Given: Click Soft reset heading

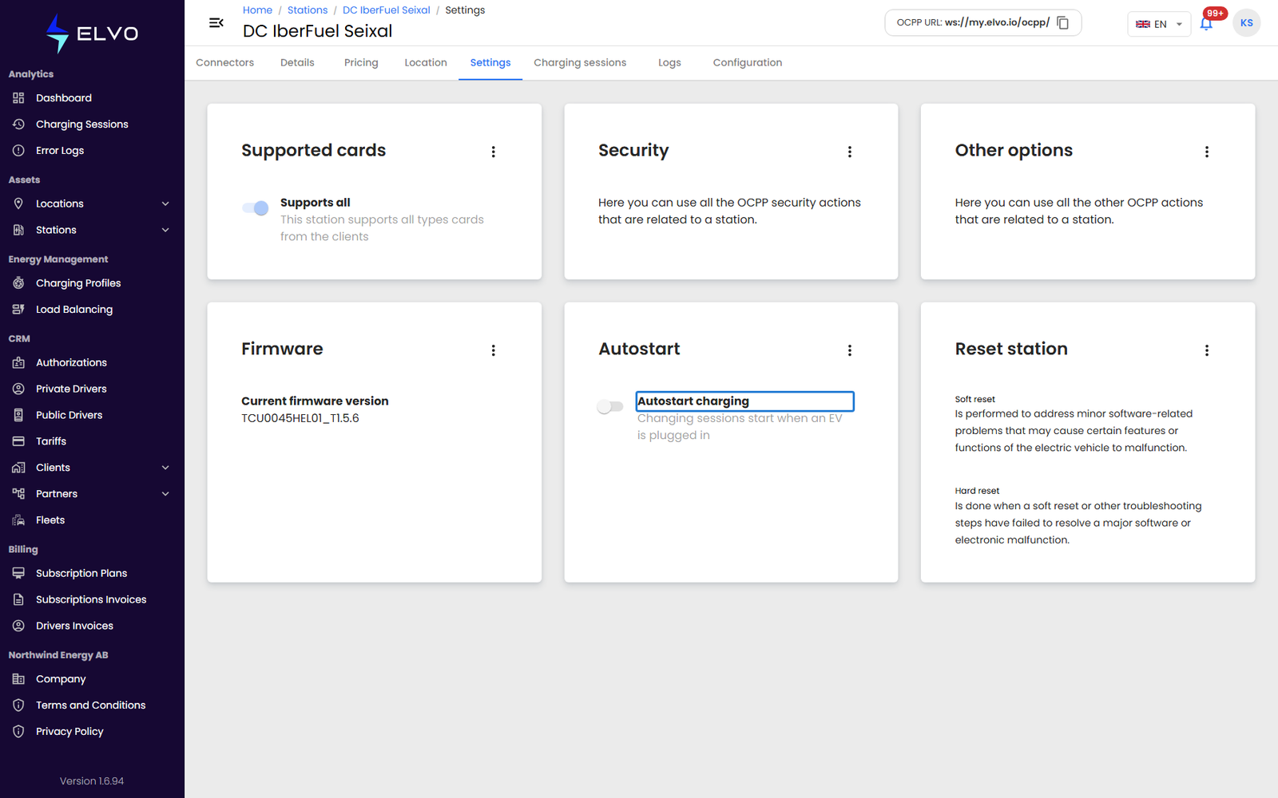Looking at the screenshot, I should click(x=974, y=399).
